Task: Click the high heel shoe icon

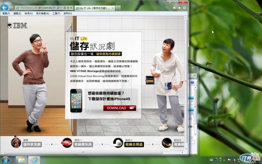Action: [x=167, y=143]
